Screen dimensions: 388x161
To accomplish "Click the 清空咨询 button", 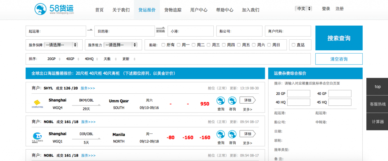I will pos(339,59).
